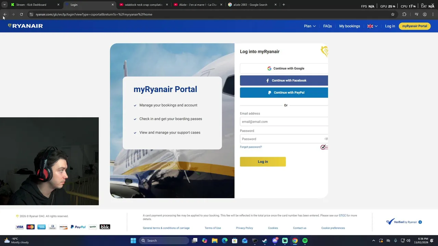Switch to odablock neck snap compilation tab
This screenshot has width=438, height=246.
[144, 5]
